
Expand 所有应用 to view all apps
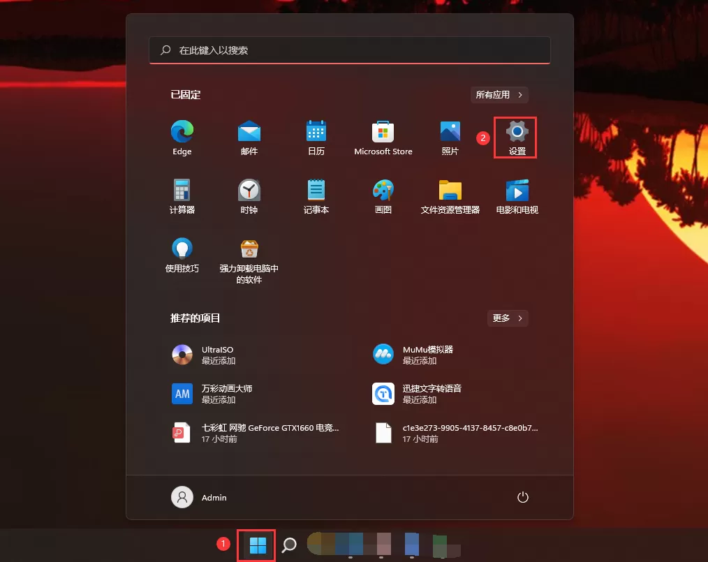[499, 95]
